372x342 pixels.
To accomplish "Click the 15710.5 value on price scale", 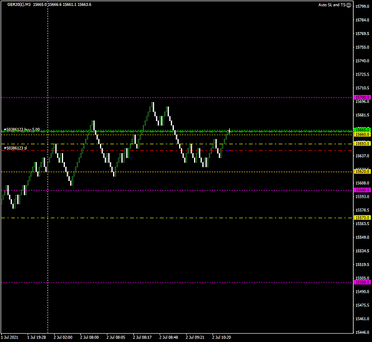I will [362, 88].
